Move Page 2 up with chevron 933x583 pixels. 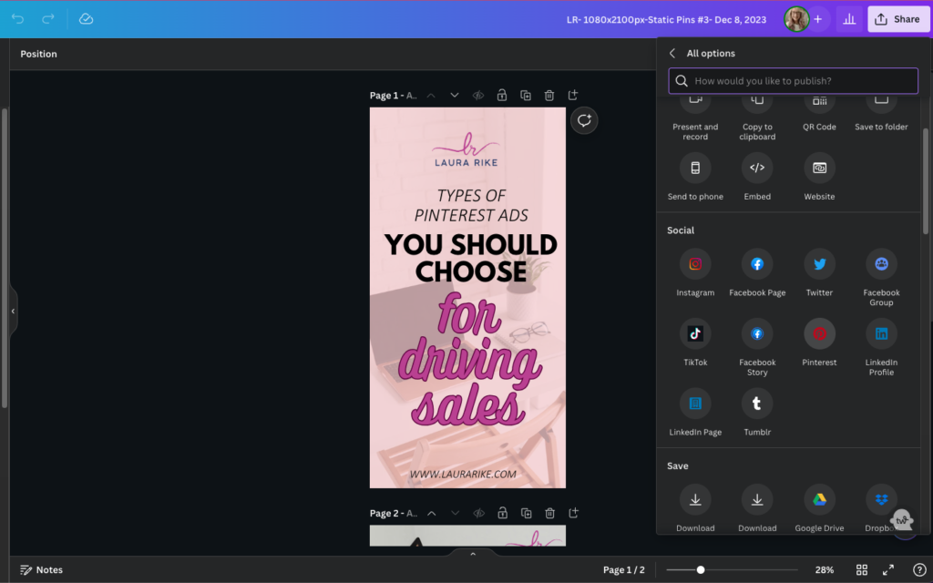(431, 513)
